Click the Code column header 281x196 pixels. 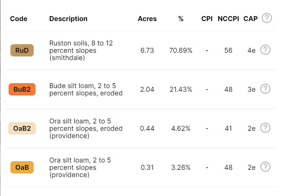coord(19,19)
